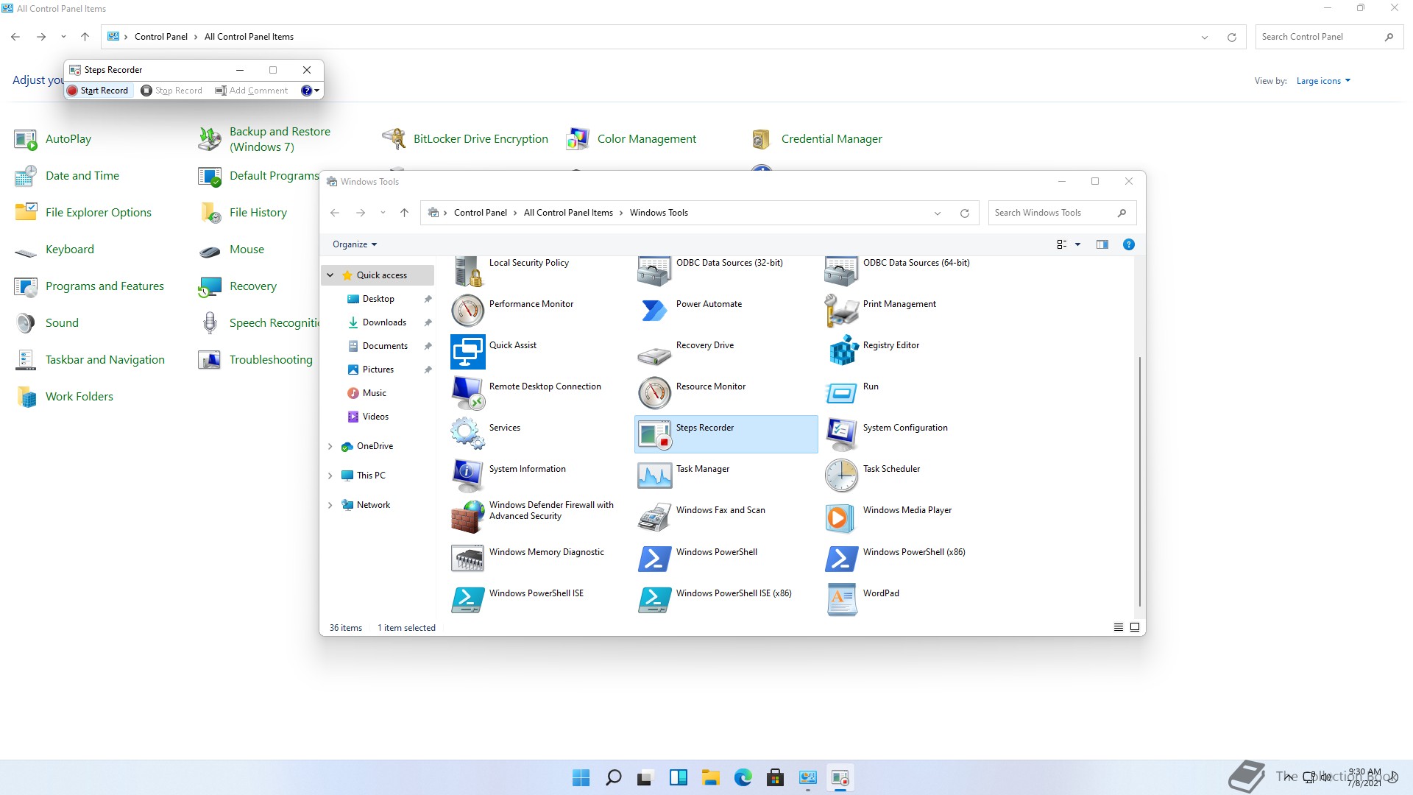The image size is (1413, 795).
Task: Expand Windows Tools address bar history dropdown
Action: click(938, 213)
